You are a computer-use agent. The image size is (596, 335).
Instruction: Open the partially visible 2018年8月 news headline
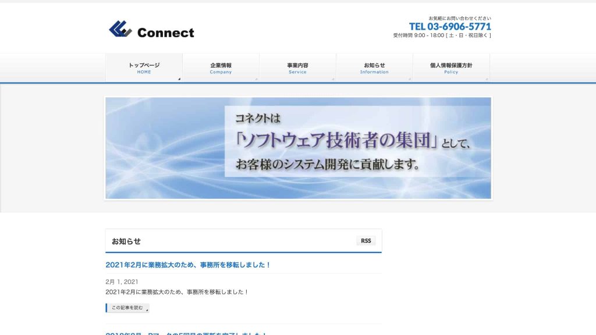tap(186, 333)
